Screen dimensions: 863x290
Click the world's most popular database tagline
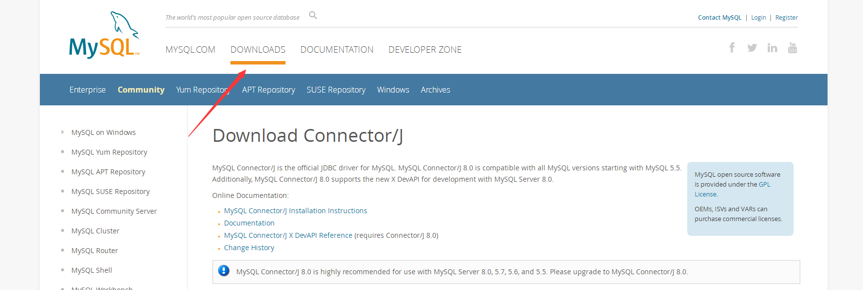click(232, 17)
